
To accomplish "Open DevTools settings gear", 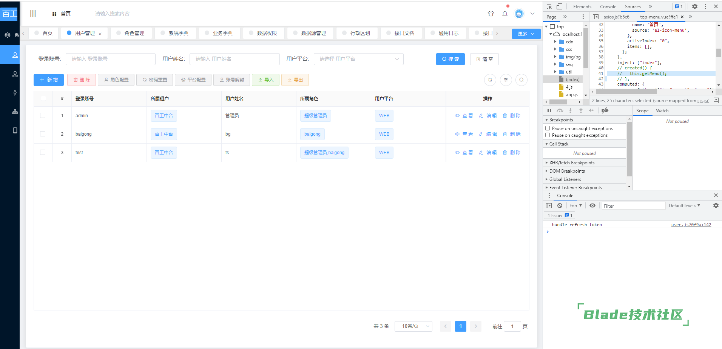I will click(695, 6).
